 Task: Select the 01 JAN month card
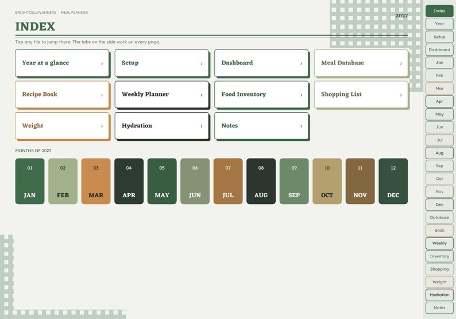tap(30, 181)
